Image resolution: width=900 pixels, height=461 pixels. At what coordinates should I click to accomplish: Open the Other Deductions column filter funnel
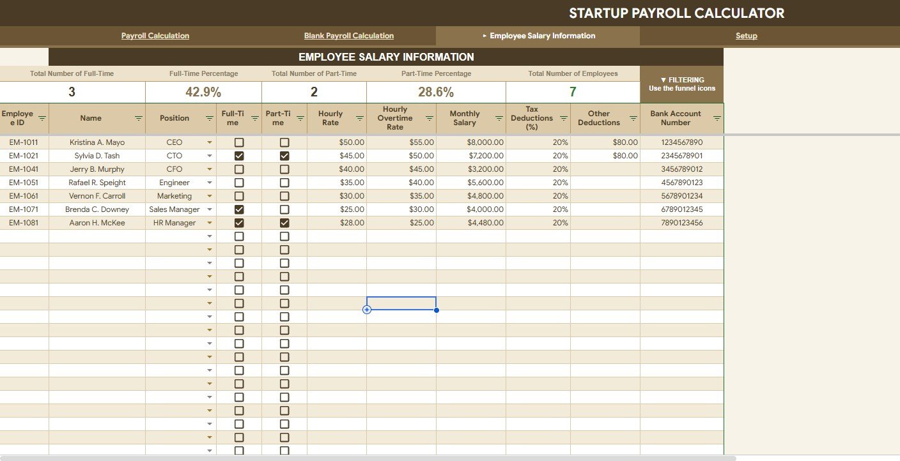pos(633,119)
